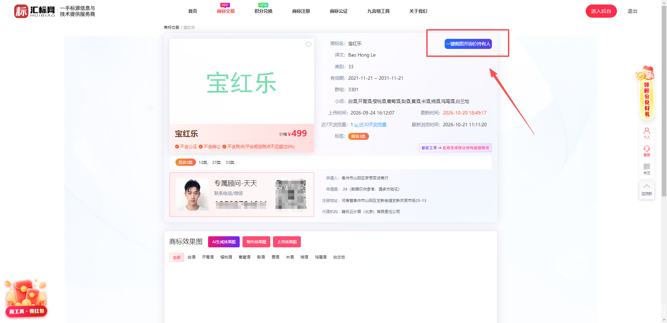Open 商标公证 menu item
The height and width of the screenshot is (323, 667).
point(339,11)
